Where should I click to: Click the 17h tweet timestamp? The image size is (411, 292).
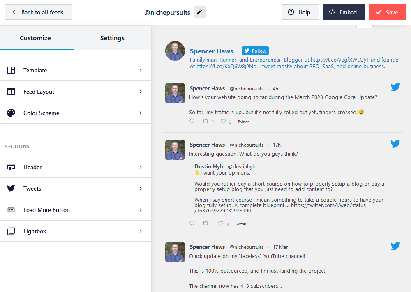click(x=277, y=145)
